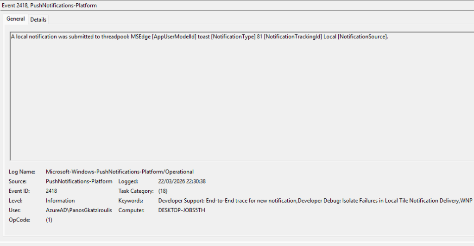Select the User value AzureAD\PanosGkatziroulis
The width and height of the screenshot is (474, 246).
click(x=79, y=210)
